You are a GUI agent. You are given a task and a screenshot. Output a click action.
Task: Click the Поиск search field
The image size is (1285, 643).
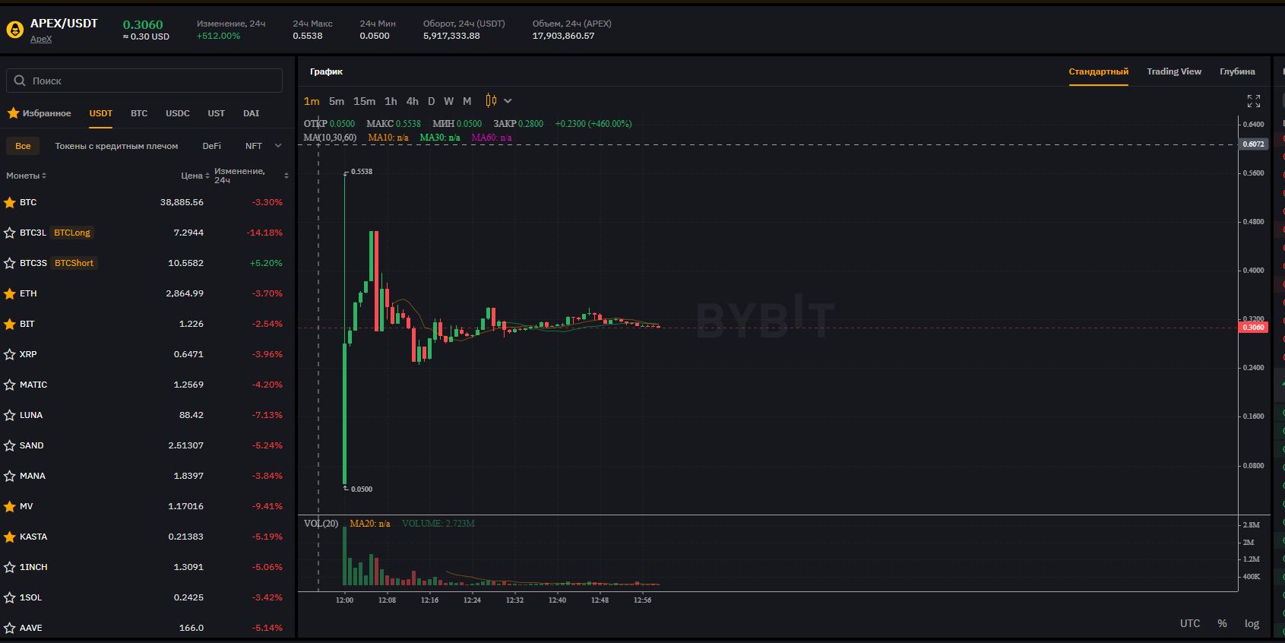144,81
